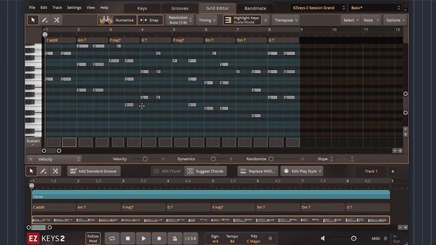Collapse the velocity lane panel arrow
Screen dimensions: 436x245
tap(31, 159)
